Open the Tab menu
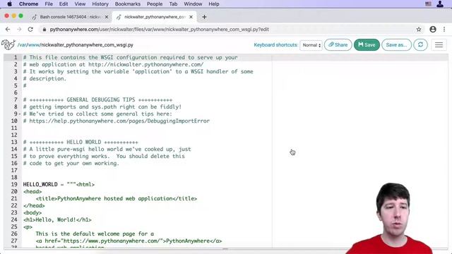 pos(173,4)
